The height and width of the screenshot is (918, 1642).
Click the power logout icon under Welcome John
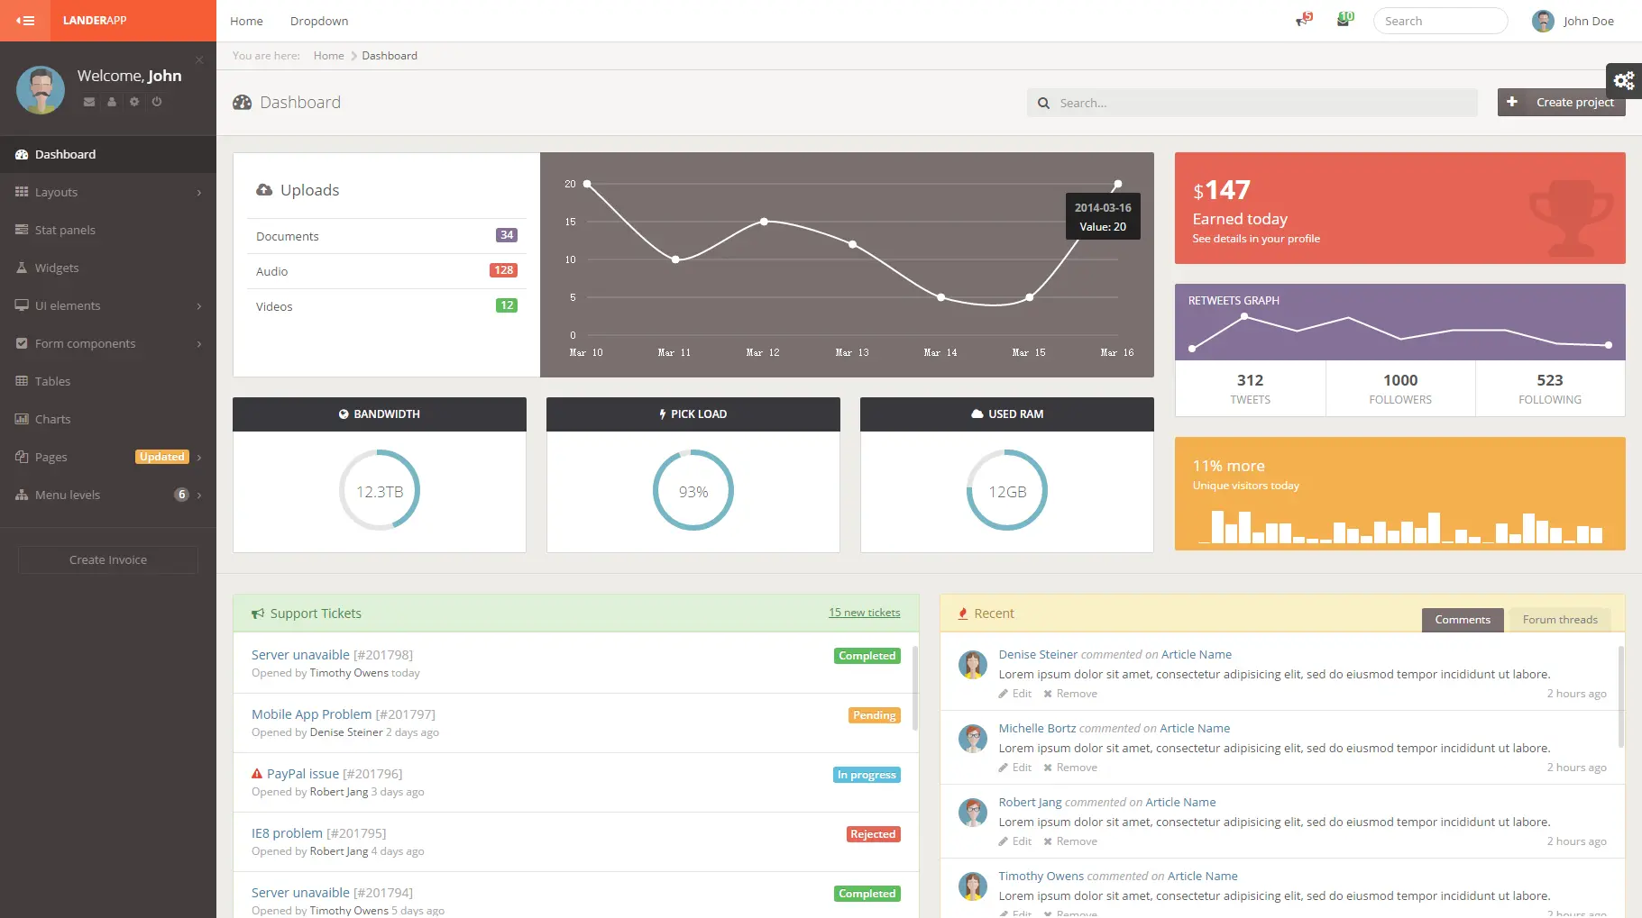coord(157,102)
